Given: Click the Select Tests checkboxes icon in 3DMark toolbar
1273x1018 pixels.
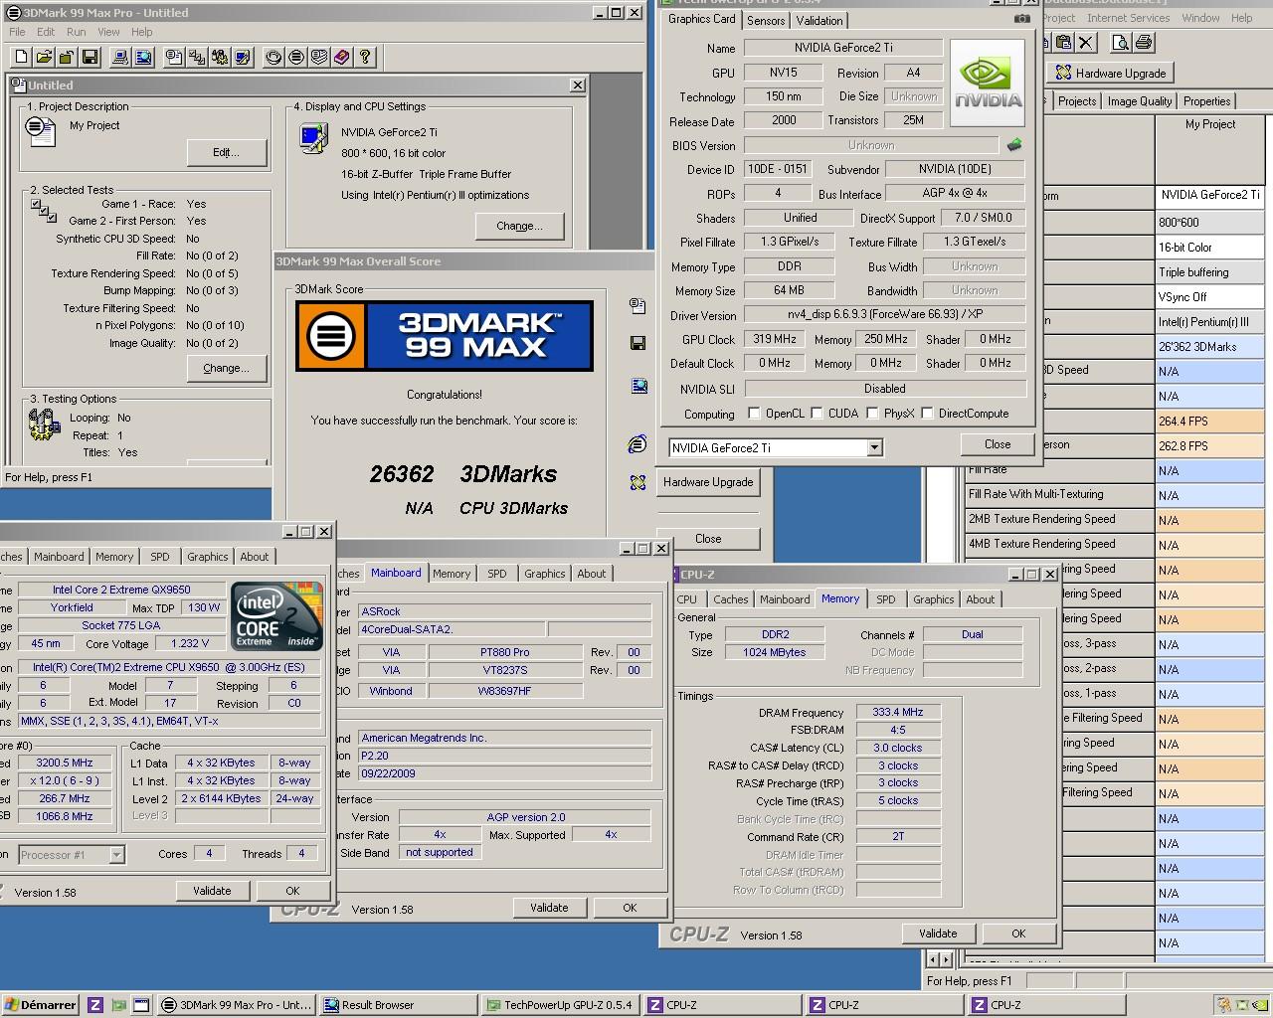Looking at the screenshot, I should coord(197,58).
